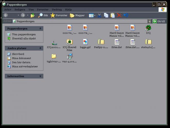Click the Gå till button

click(x=159, y=21)
